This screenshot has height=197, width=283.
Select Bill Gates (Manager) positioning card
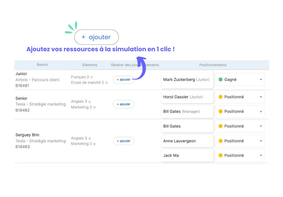[187, 112]
